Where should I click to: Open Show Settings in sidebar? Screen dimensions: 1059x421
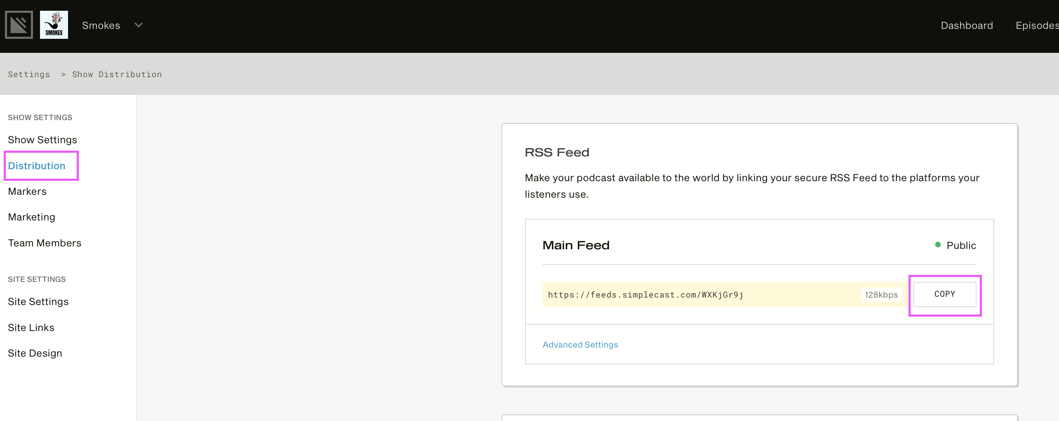coord(42,140)
